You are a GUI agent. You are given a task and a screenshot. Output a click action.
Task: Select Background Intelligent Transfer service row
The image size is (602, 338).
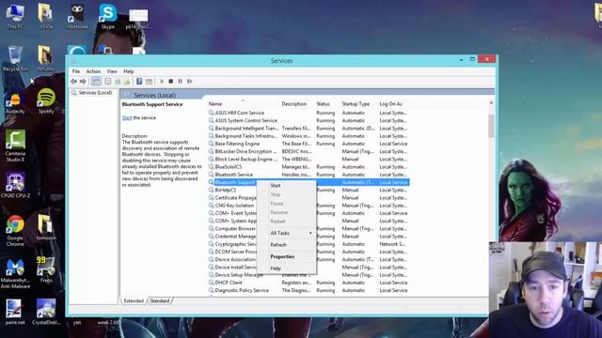click(x=309, y=129)
